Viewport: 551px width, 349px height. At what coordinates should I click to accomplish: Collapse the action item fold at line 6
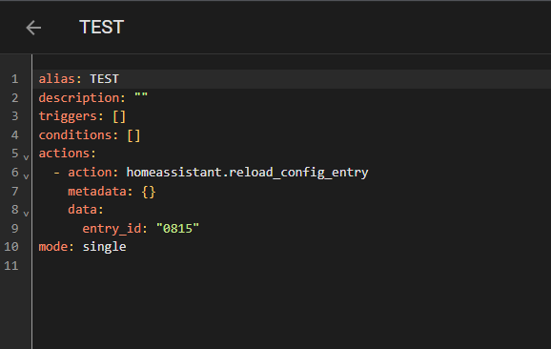point(26,176)
